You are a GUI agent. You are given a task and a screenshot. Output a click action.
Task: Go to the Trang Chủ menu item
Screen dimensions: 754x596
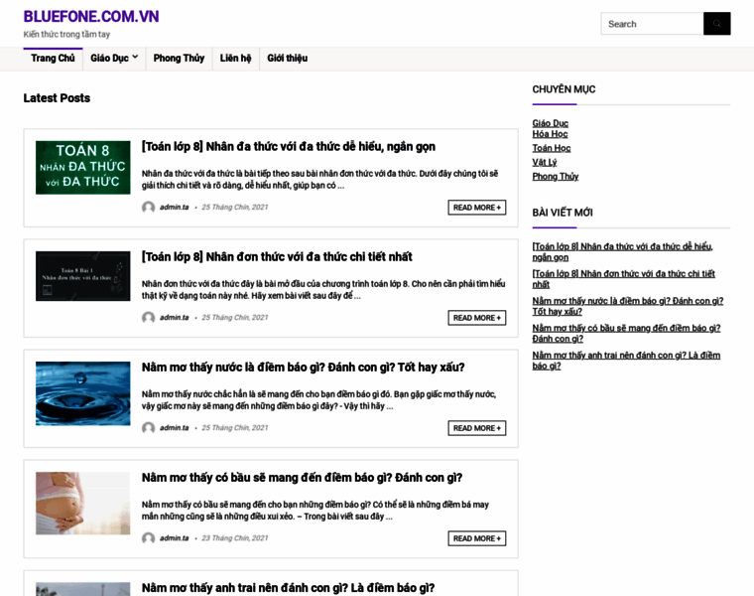(x=53, y=59)
